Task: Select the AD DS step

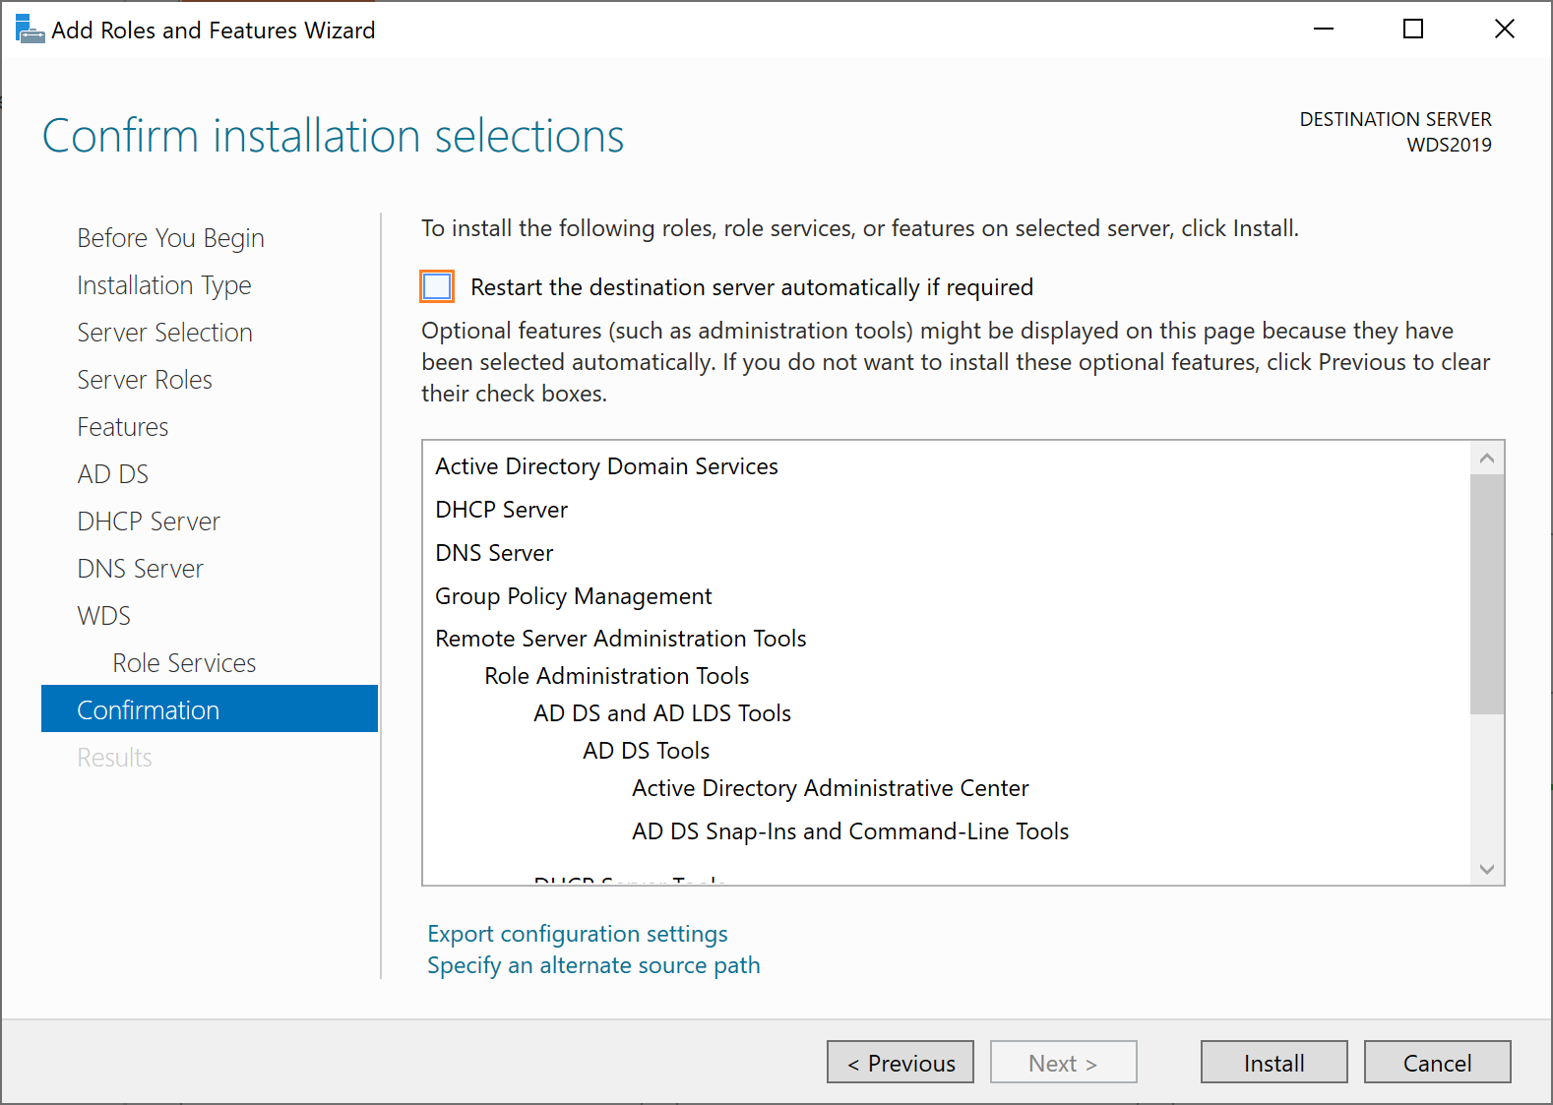Action: coord(113,474)
